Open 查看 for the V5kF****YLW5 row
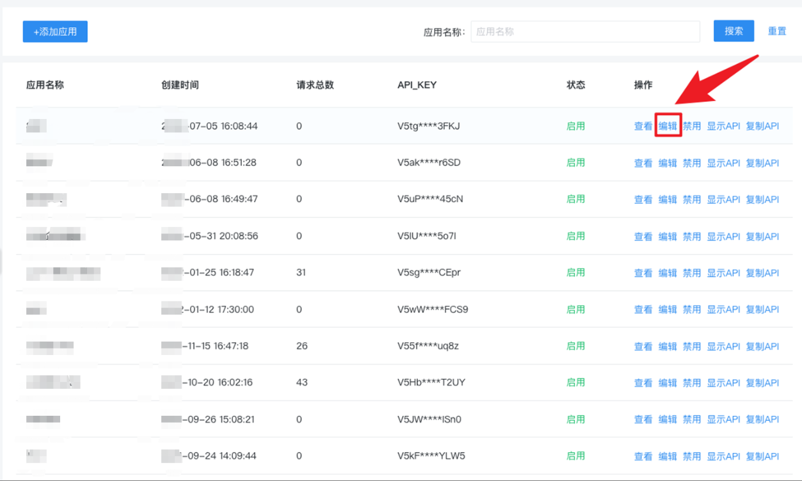Image resolution: width=802 pixels, height=481 pixels. pos(643,457)
